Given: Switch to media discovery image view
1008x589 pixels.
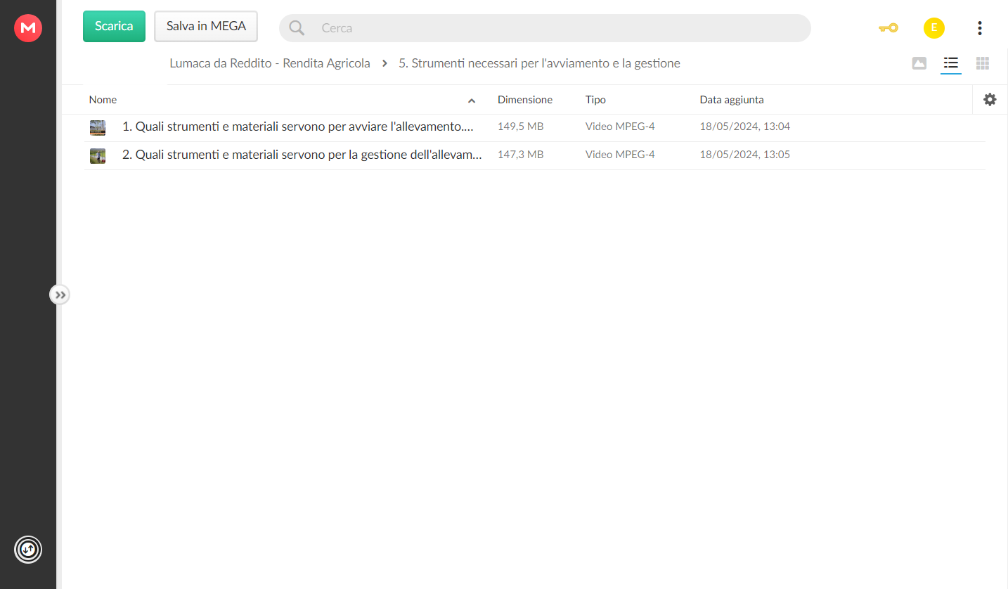Looking at the screenshot, I should point(919,63).
